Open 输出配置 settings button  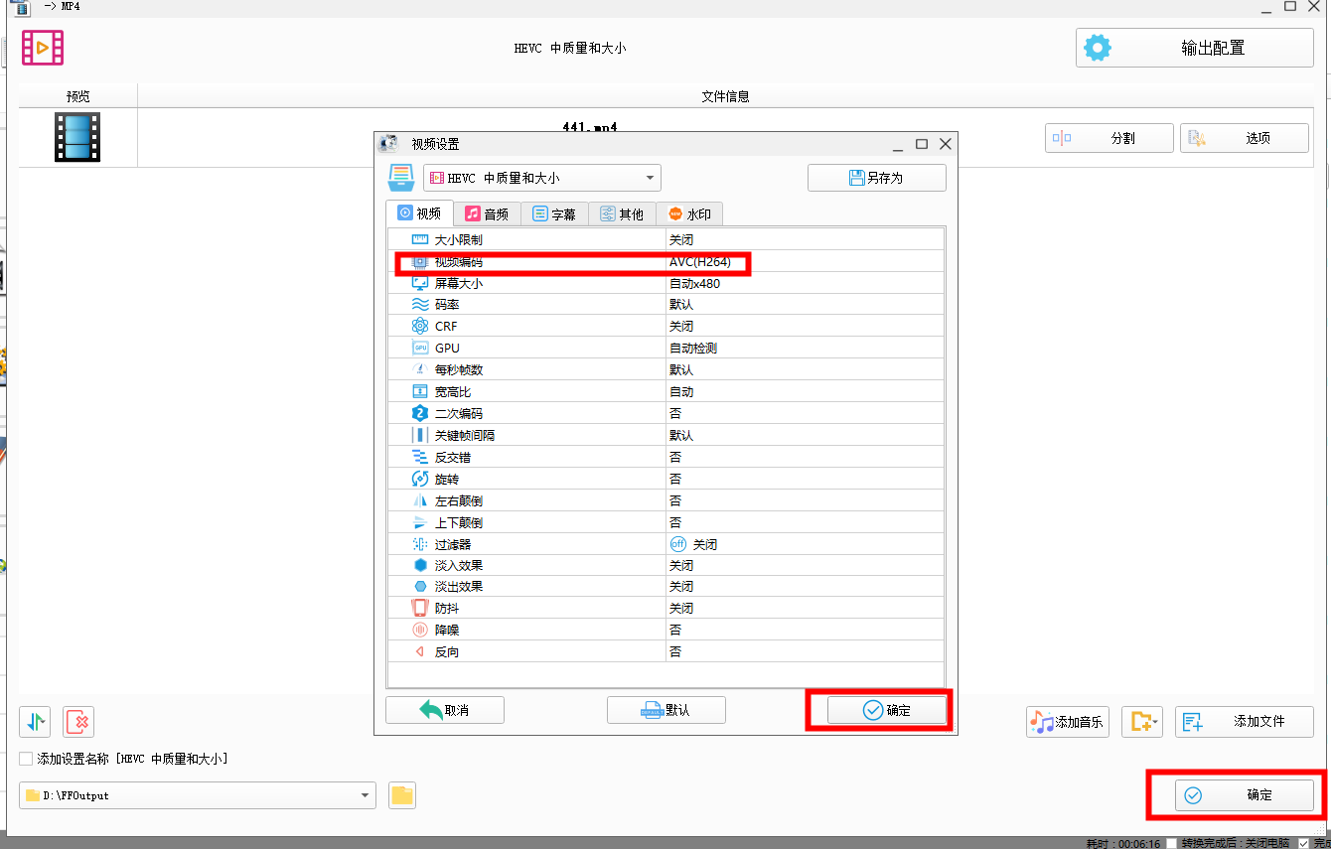click(1195, 48)
